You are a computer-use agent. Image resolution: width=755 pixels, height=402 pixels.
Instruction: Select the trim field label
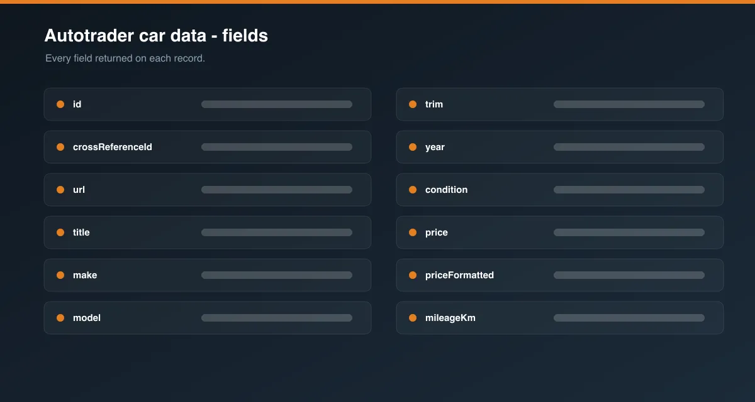(x=434, y=104)
